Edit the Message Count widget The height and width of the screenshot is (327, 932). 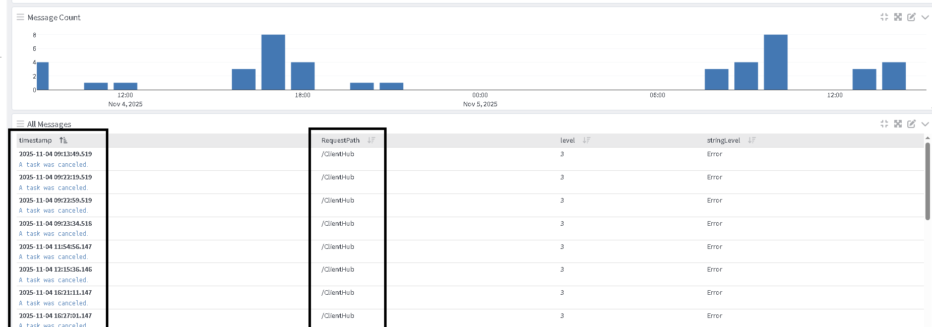click(911, 17)
